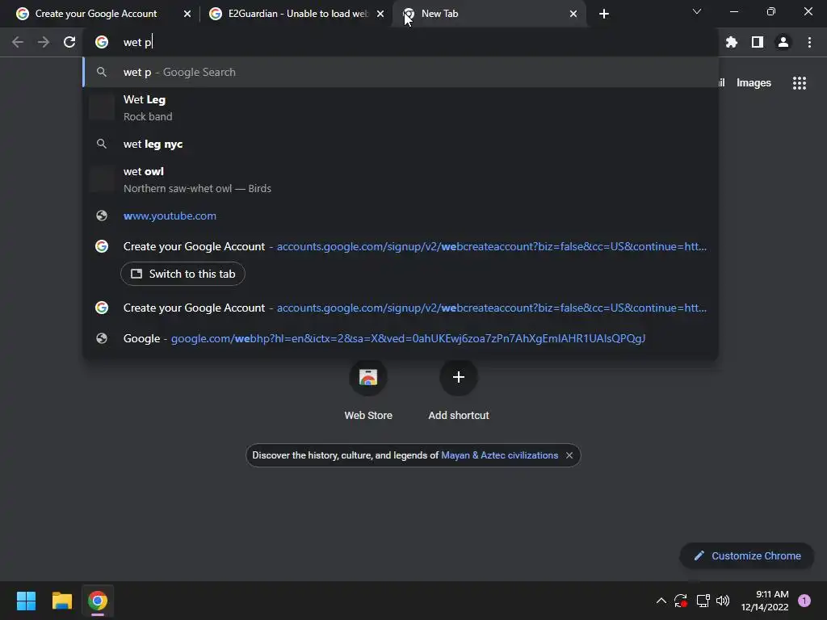Open a new tab with plus button
This screenshot has width=827, height=620.
[604, 14]
